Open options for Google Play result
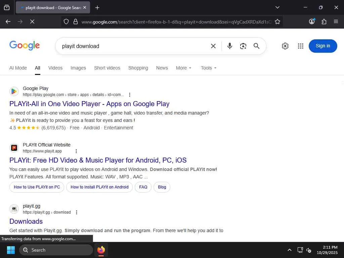The image size is (344, 258). pos(130,95)
